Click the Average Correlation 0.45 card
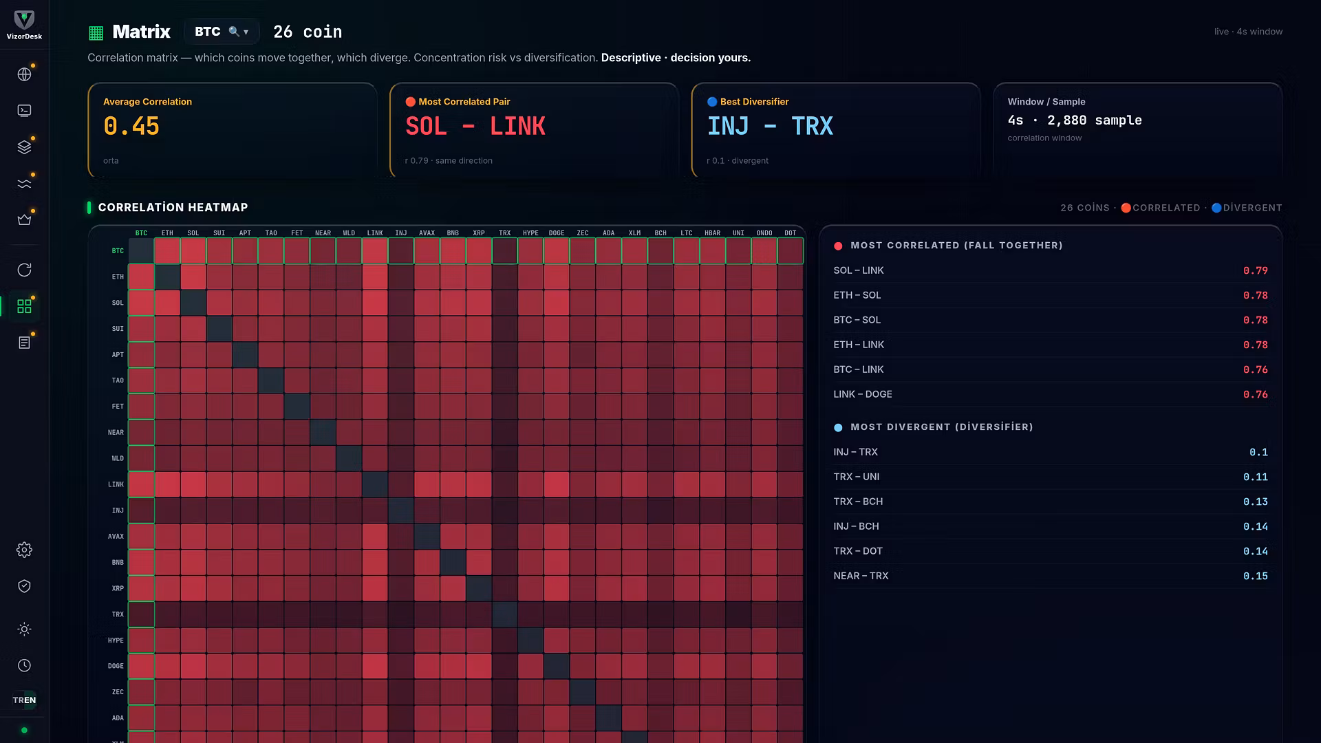The image size is (1321, 743). coord(233,130)
